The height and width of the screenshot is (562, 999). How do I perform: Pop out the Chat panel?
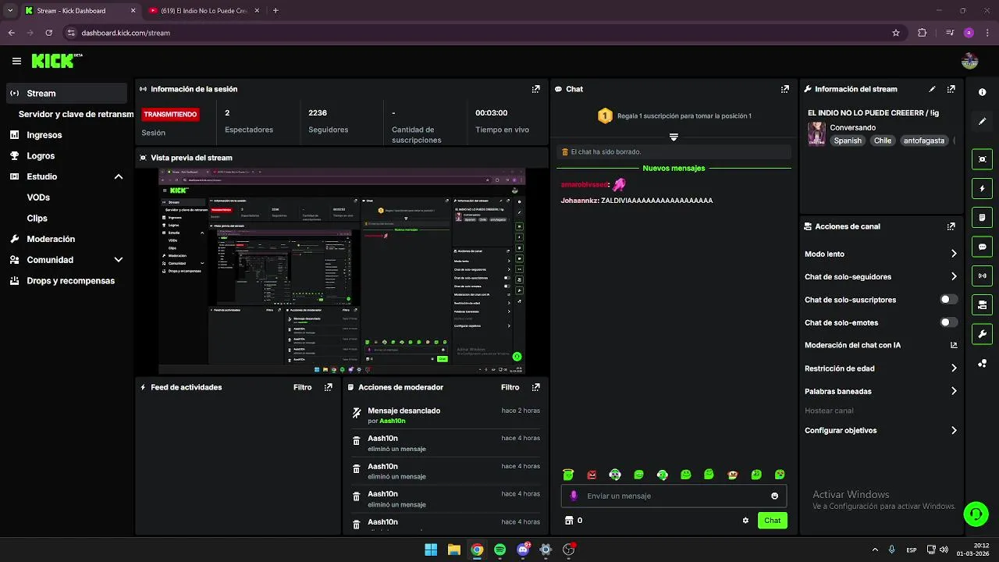[x=785, y=89]
